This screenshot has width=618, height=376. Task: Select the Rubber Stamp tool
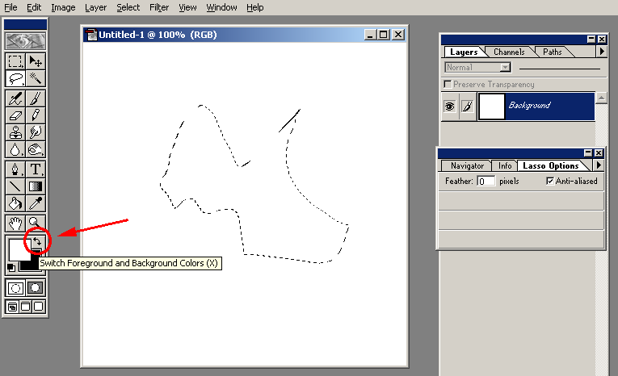coord(15,132)
